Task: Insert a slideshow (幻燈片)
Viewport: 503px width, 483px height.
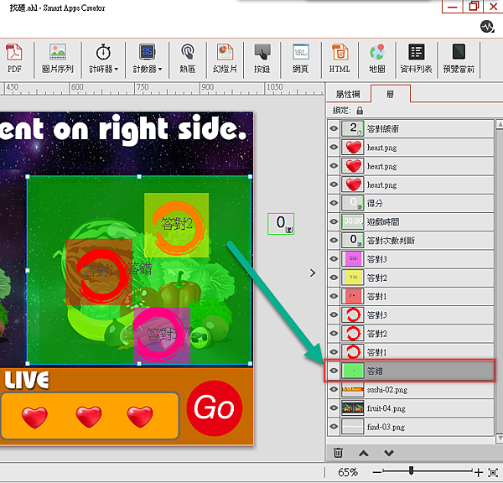Action: [225, 59]
